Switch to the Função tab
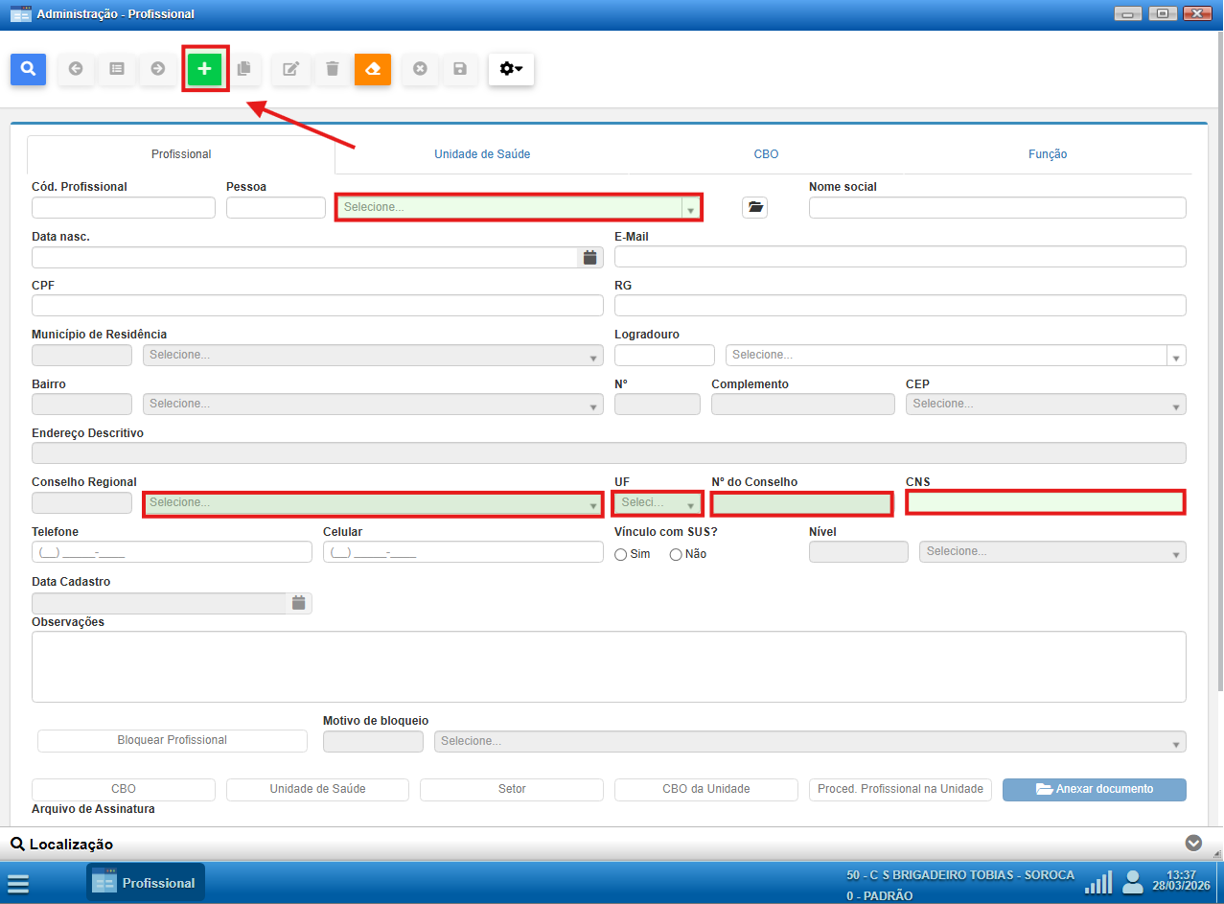This screenshot has height=904, width=1224. pos(1048,154)
